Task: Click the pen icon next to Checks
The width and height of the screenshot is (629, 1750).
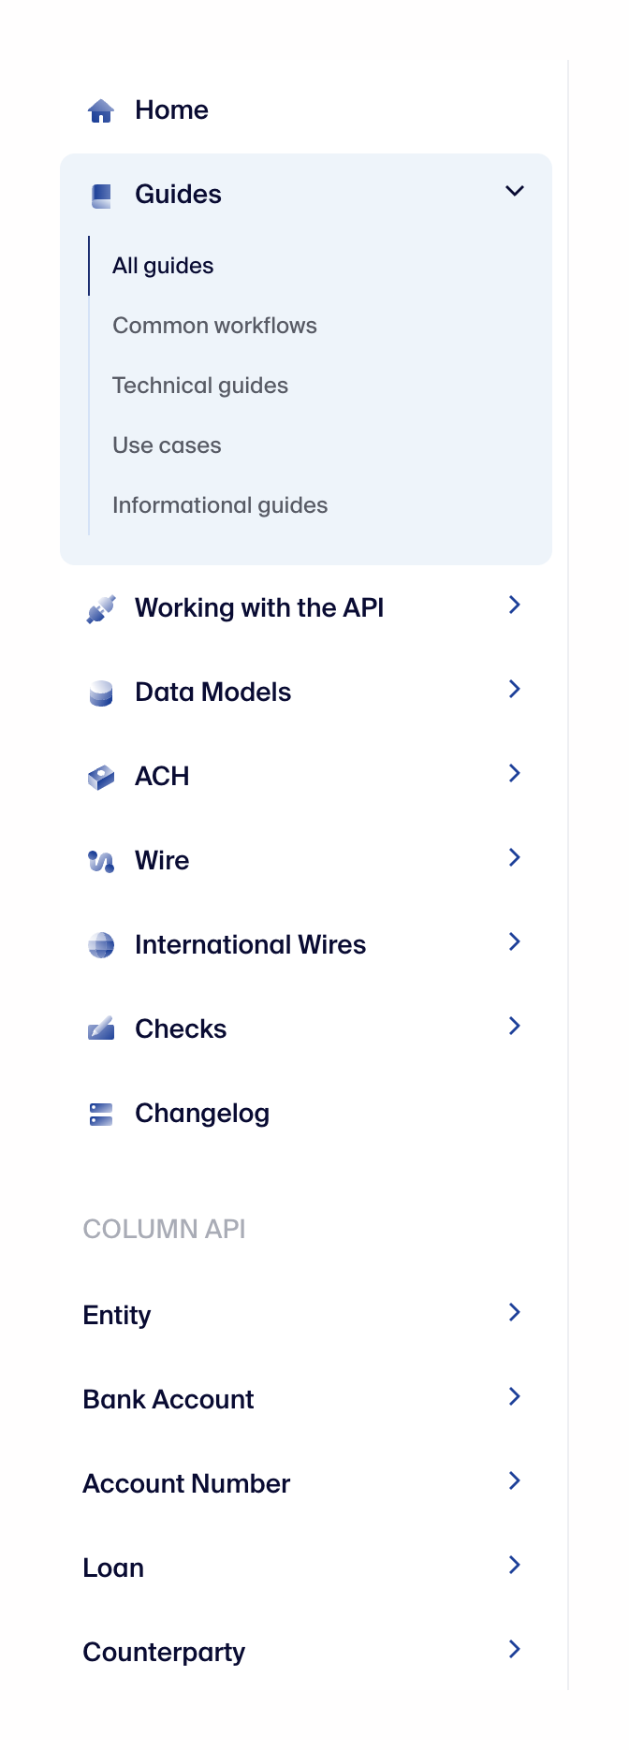Action: pos(99,1028)
